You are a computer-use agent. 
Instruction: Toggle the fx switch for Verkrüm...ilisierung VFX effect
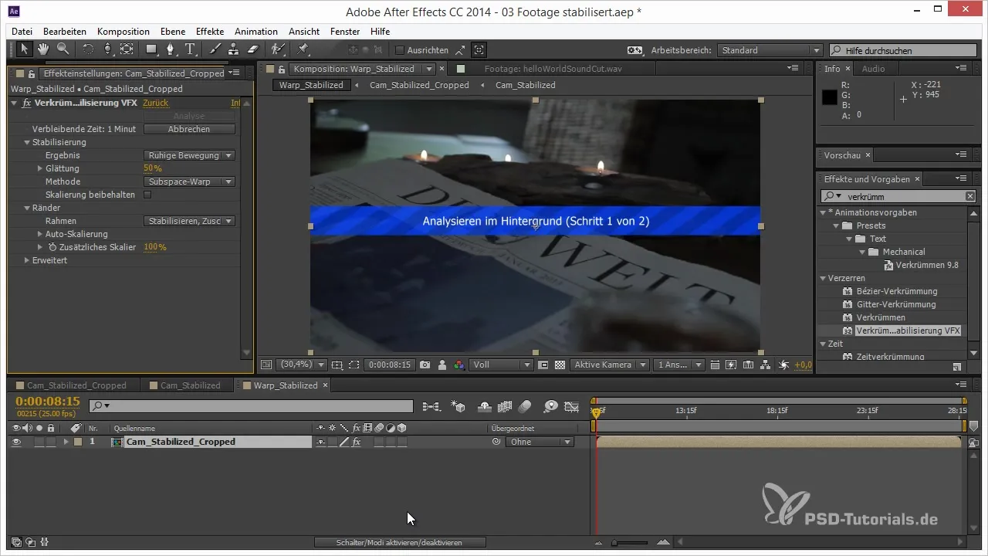coord(27,103)
